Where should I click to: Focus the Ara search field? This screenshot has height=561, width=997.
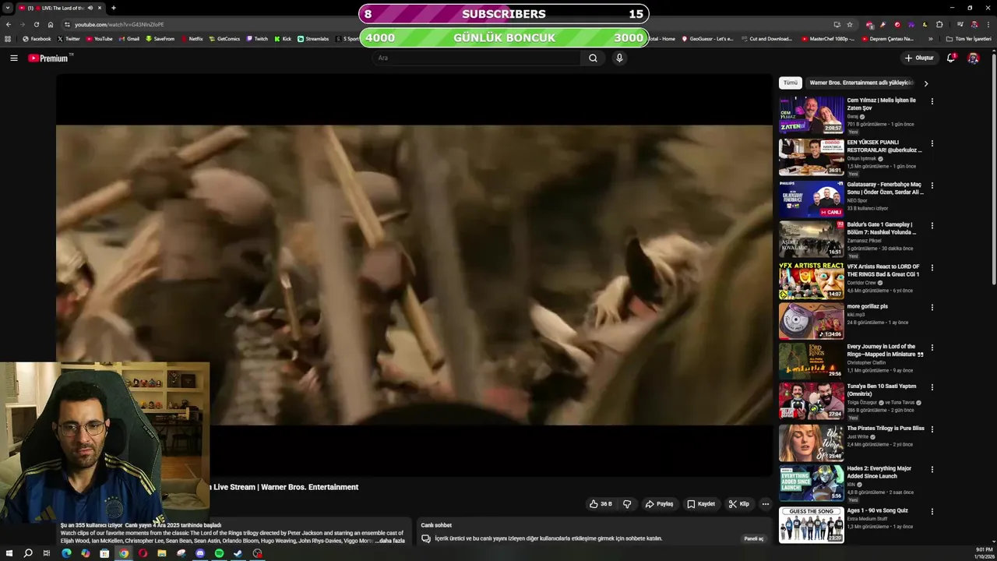pos(476,58)
